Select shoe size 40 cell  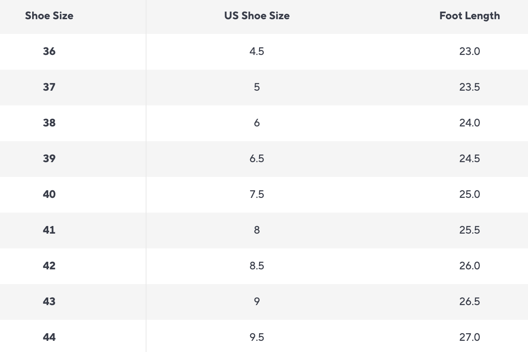pos(49,194)
